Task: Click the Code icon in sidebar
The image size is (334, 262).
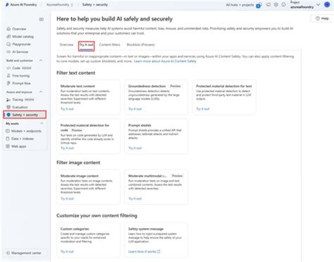Action: point(8,68)
